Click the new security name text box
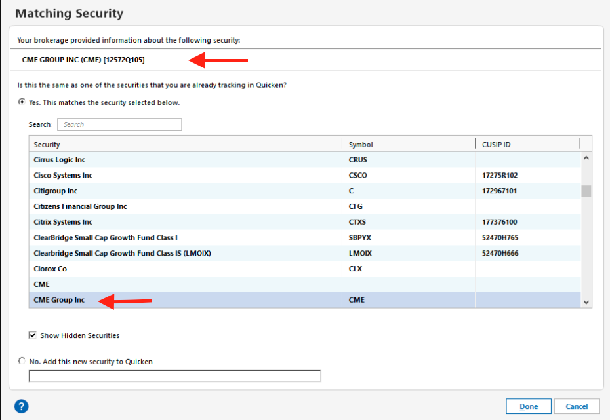This screenshot has height=420, width=610. point(174,375)
